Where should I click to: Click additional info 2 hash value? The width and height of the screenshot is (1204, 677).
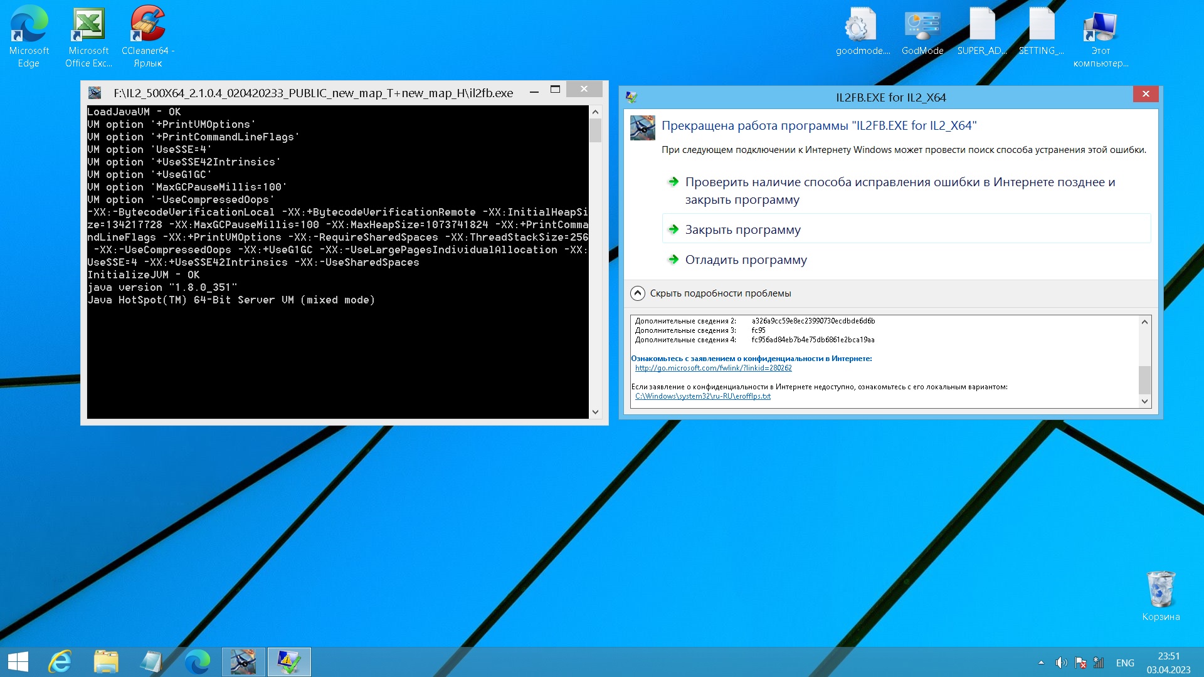[x=813, y=321]
